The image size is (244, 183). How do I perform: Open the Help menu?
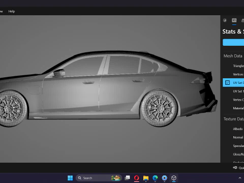12,11
